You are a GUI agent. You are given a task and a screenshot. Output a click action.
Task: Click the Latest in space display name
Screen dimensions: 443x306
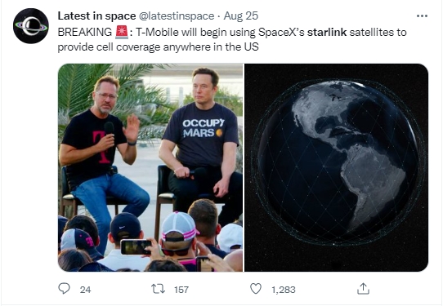[96, 16]
